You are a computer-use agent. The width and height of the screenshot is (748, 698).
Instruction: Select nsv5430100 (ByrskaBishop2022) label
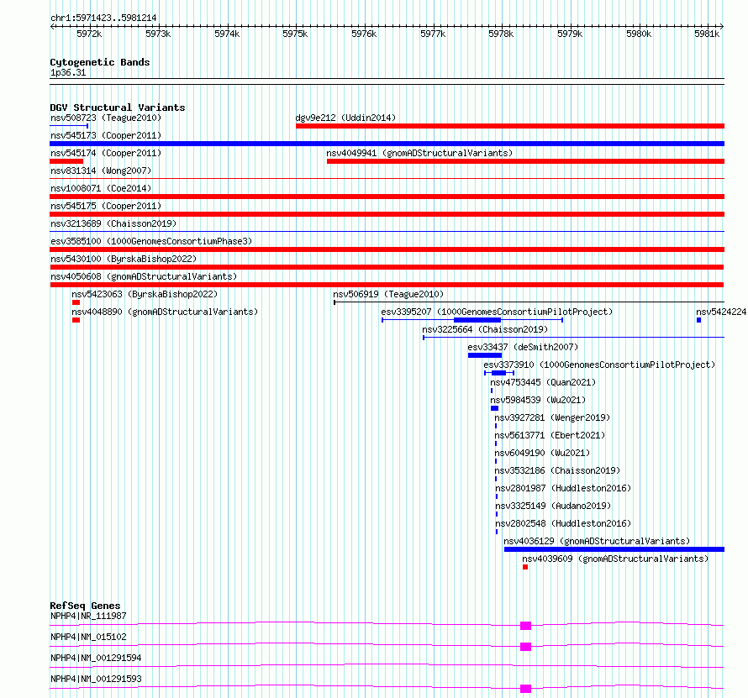click(x=124, y=259)
